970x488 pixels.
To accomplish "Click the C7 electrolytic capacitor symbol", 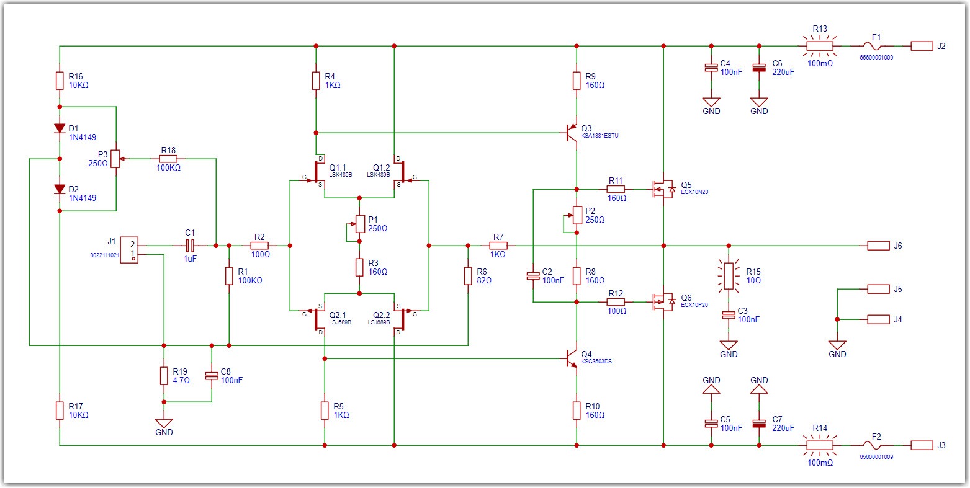I will pyautogui.click(x=758, y=424).
